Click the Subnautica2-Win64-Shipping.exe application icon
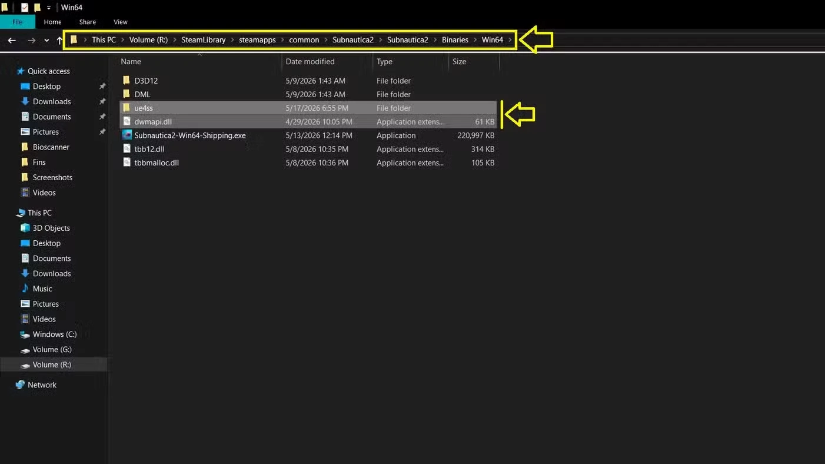The image size is (825, 464). point(126,135)
